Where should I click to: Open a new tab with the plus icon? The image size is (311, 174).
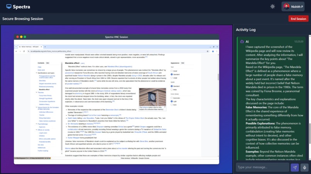click(45, 47)
